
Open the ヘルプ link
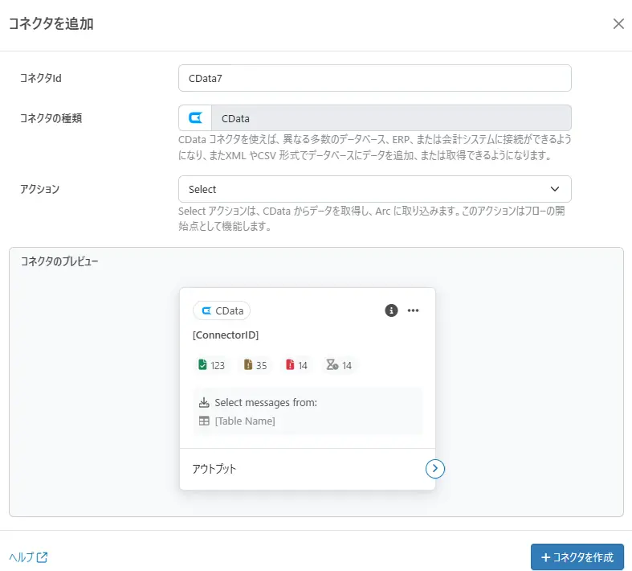(x=28, y=557)
